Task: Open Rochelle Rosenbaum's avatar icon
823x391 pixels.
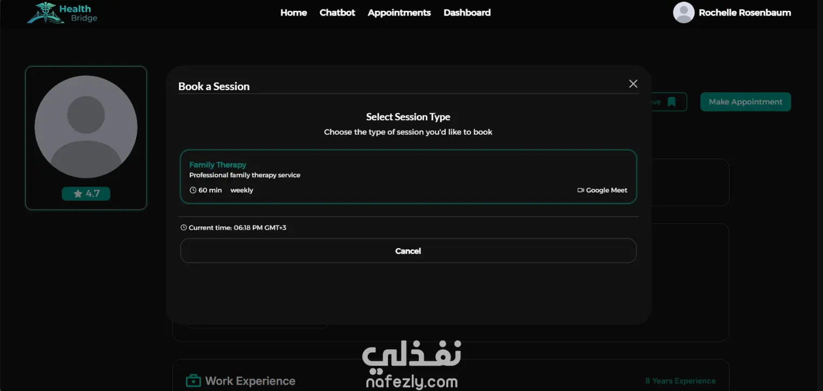Action: pos(684,12)
